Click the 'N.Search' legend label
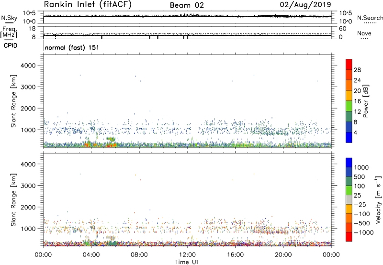This screenshot has width=383, height=265. pyautogui.click(x=370, y=18)
